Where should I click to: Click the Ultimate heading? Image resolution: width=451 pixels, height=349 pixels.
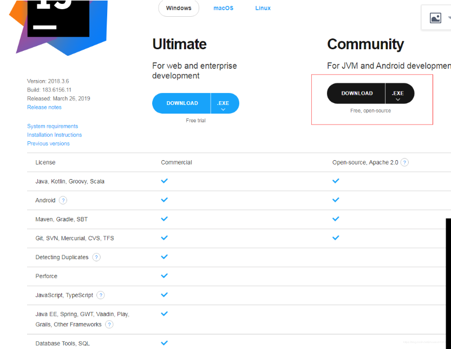(x=179, y=44)
